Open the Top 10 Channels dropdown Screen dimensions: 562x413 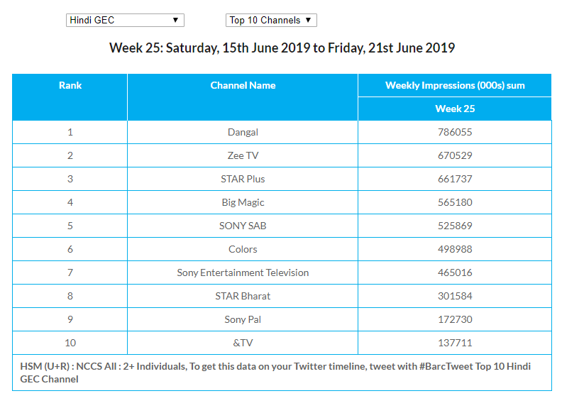pos(270,20)
